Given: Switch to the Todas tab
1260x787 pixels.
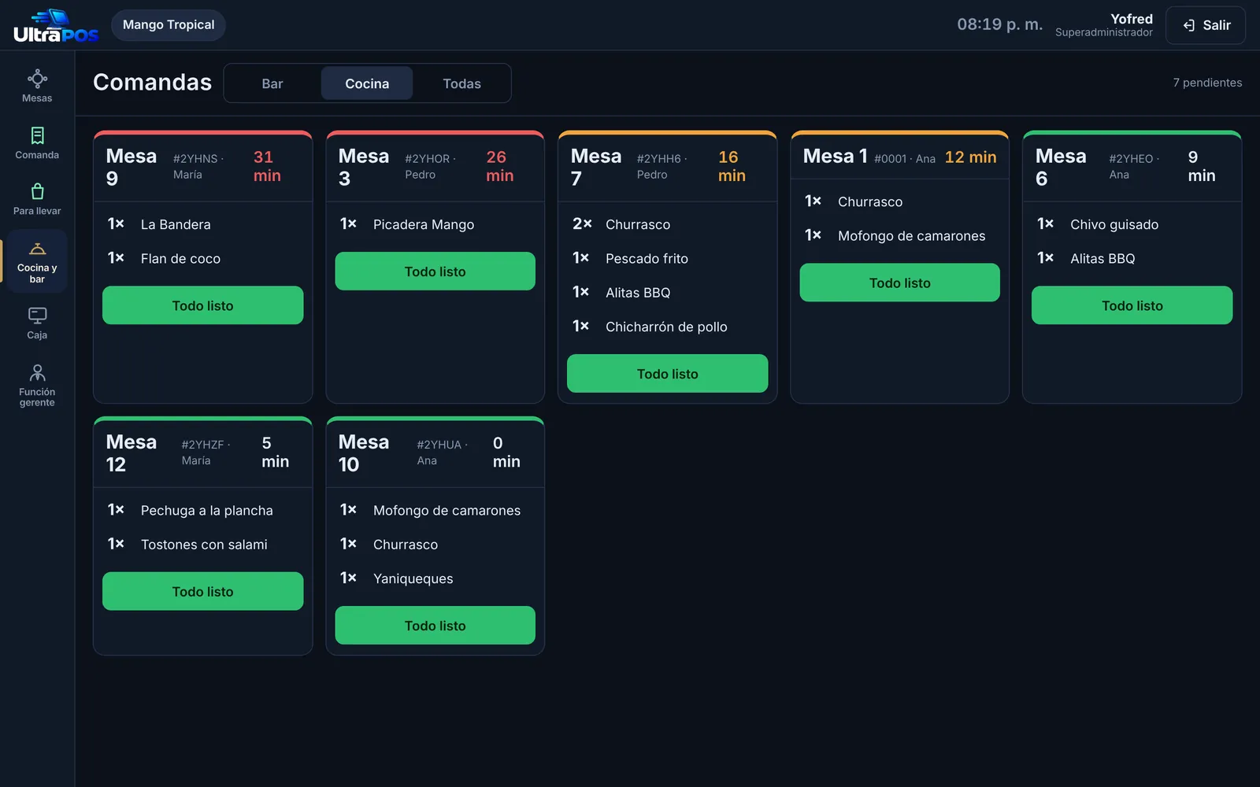Looking at the screenshot, I should pos(461,83).
